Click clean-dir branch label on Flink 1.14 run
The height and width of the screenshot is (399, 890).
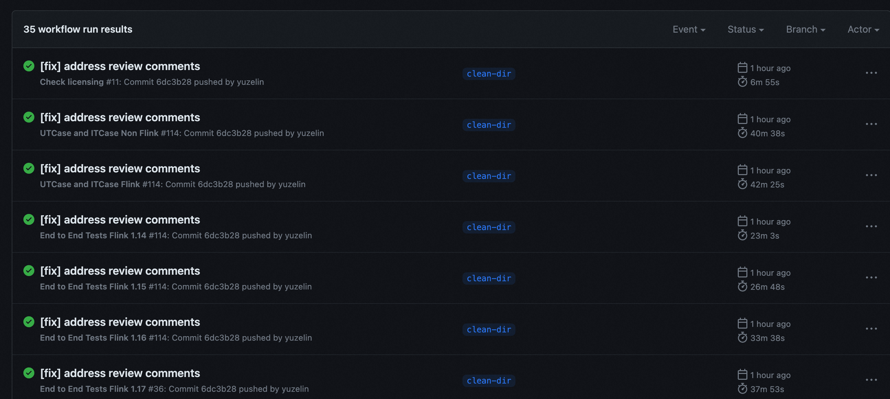pos(489,227)
